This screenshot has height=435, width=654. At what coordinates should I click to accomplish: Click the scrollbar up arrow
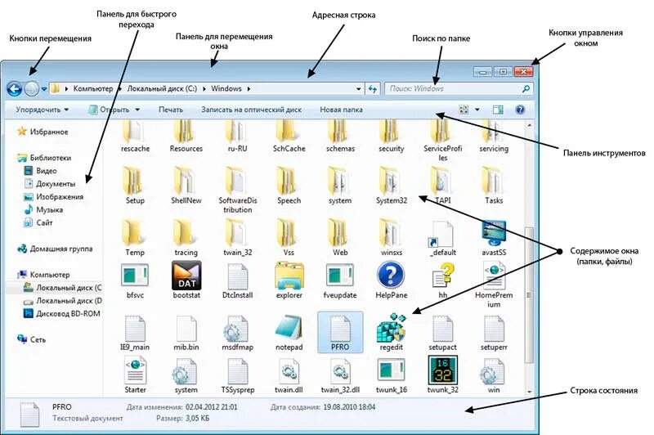coord(529,125)
